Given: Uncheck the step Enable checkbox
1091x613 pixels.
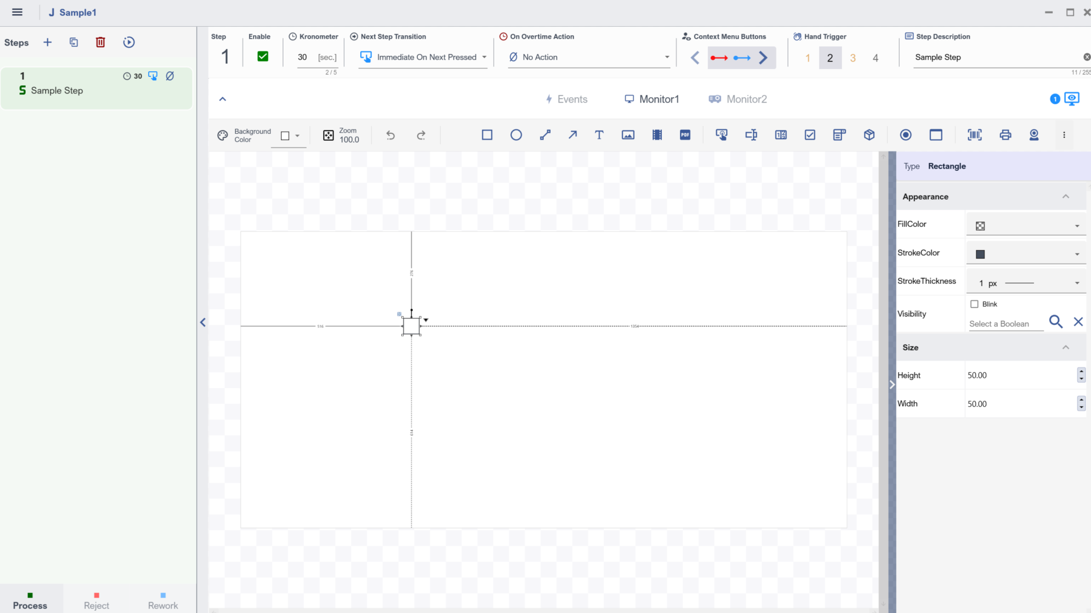Looking at the screenshot, I should 263,56.
